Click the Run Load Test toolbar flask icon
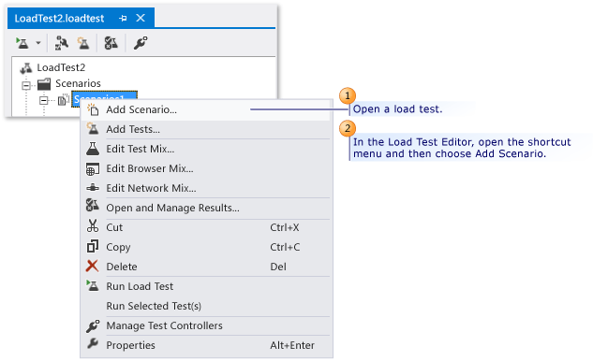The image size is (593, 361). [22, 43]
